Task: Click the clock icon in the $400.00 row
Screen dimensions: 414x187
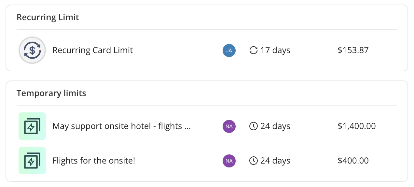Action: pos(254,161)
